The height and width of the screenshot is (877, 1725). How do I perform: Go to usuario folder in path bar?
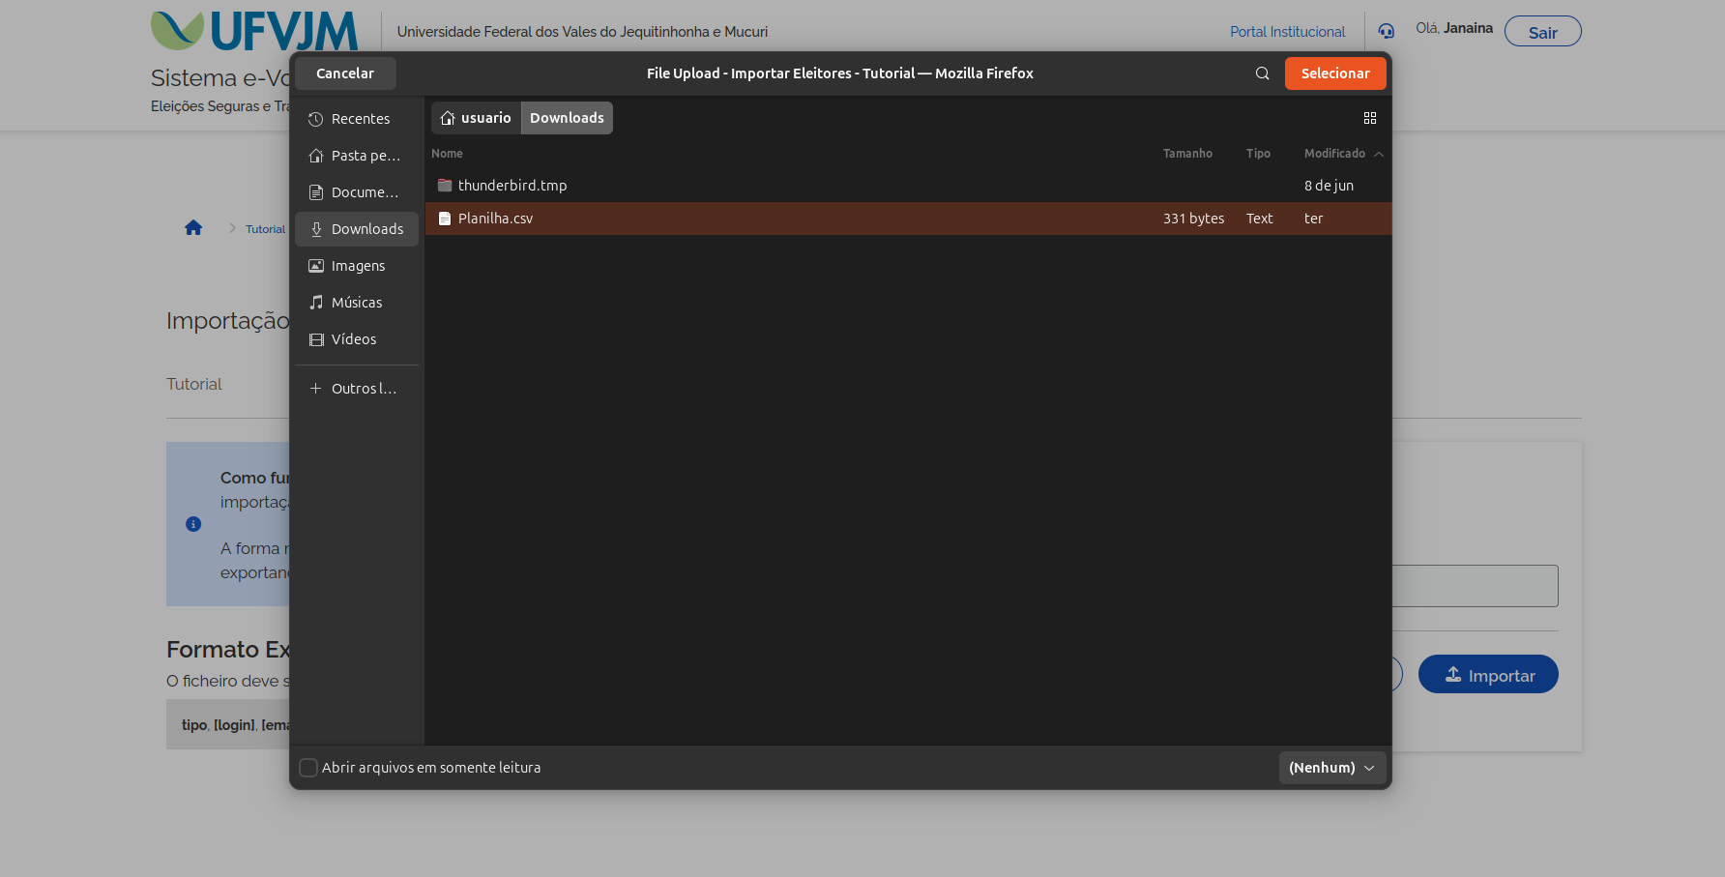476,118
